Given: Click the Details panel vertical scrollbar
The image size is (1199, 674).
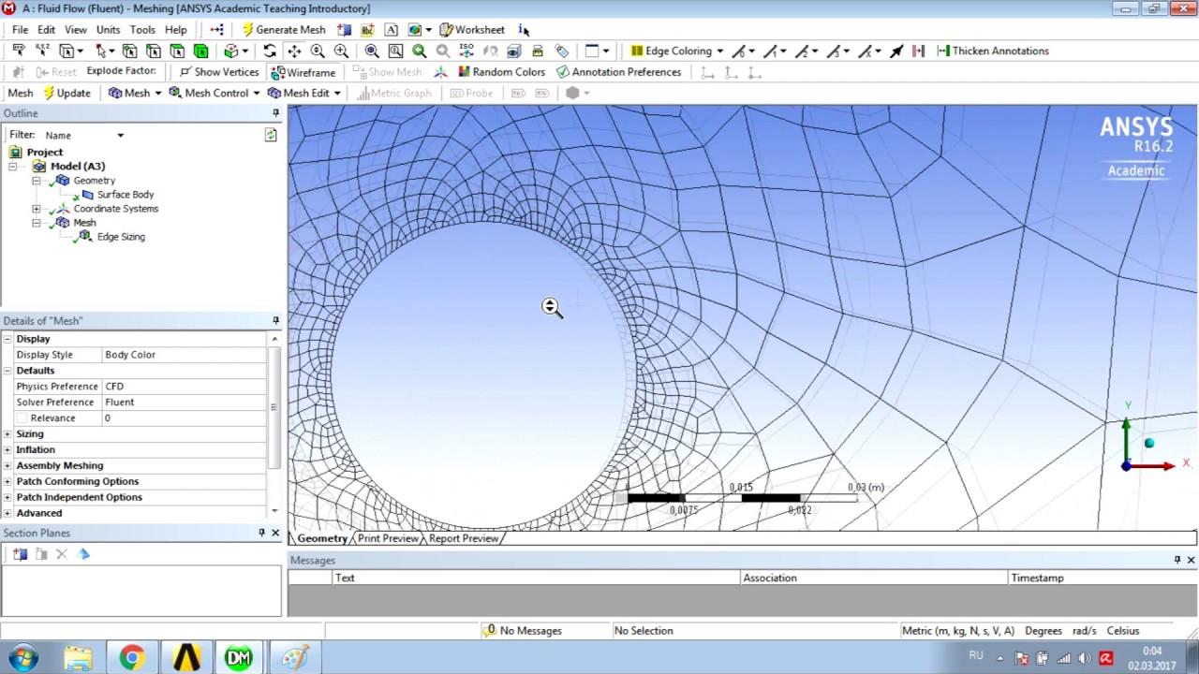Looking at the screenshot, I should coord(274,407).
